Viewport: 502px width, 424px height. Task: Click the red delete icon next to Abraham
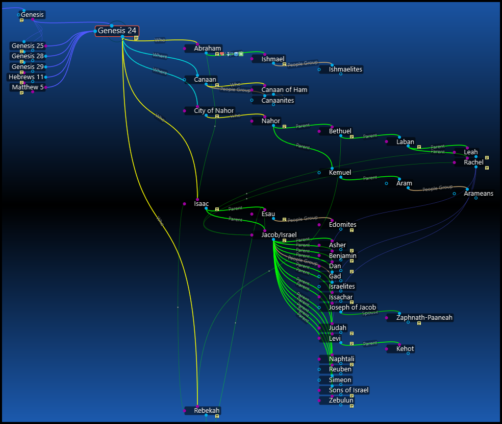tap(222, 54)
